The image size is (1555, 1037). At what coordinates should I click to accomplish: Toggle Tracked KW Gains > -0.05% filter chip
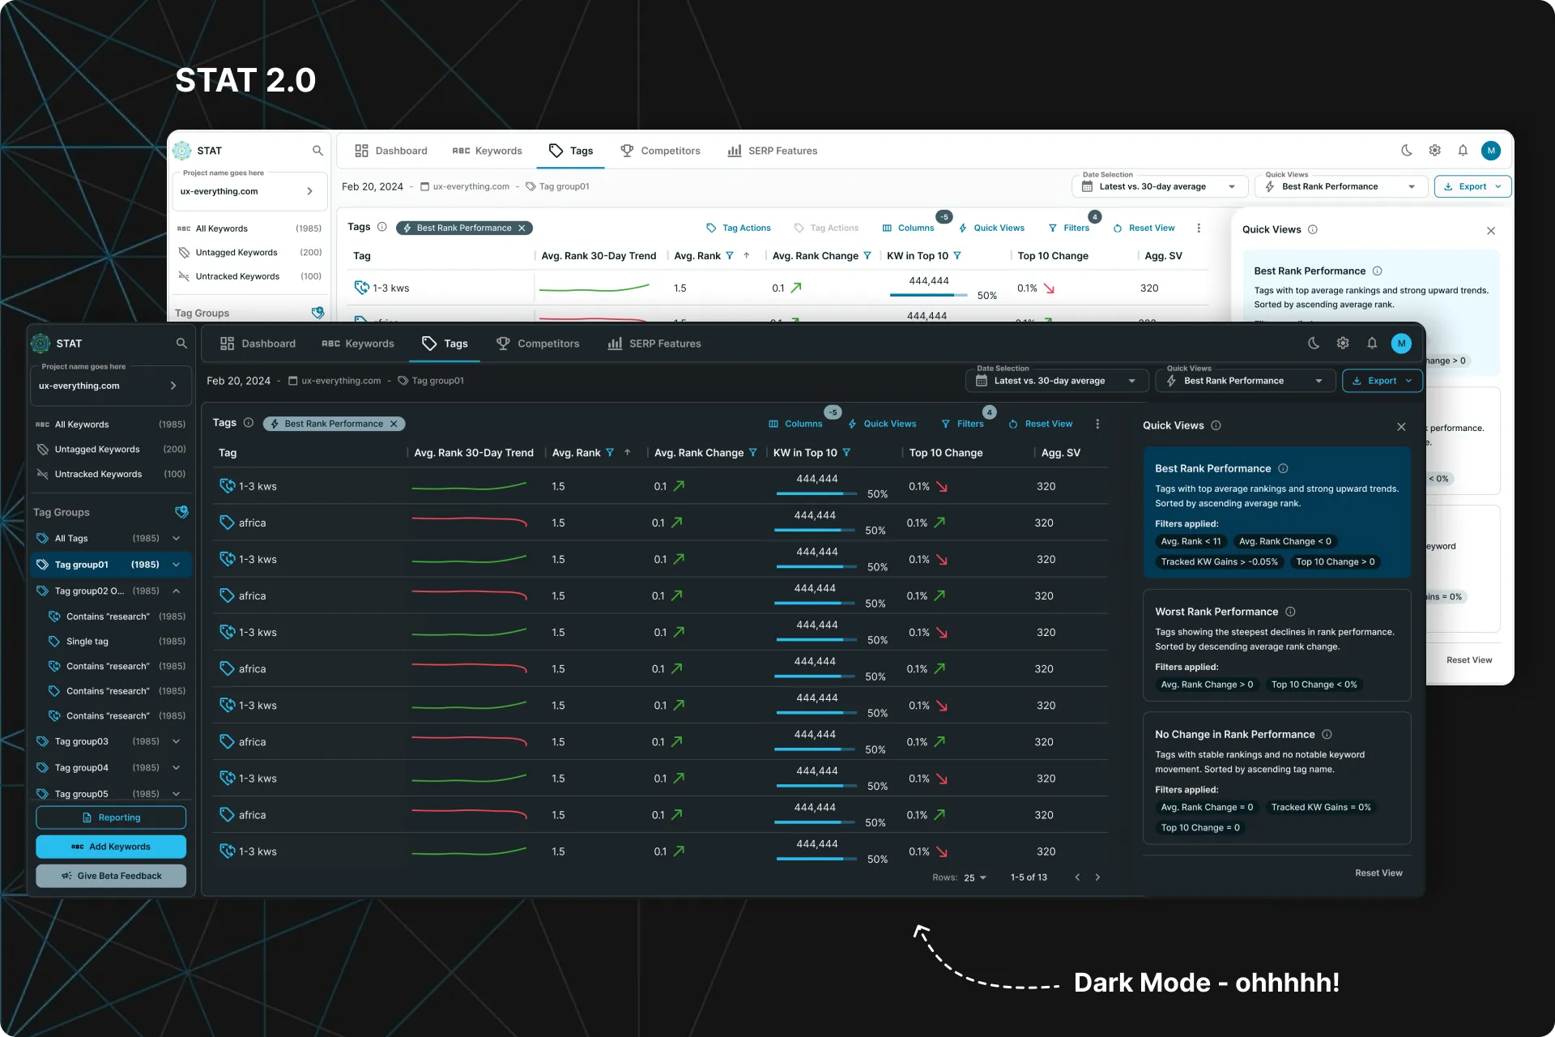click(1219, 561)
